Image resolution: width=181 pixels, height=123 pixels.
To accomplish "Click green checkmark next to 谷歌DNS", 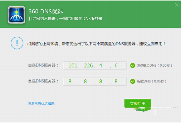I will click(133, 81).
